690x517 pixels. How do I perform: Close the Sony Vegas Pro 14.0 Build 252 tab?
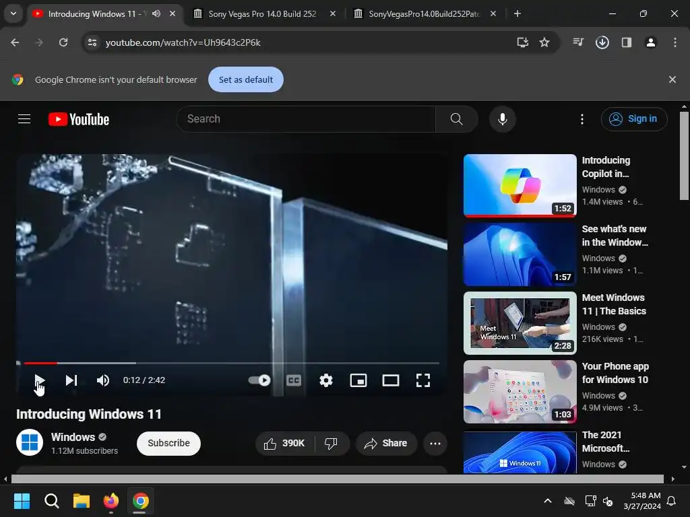[x=333, y=13]
